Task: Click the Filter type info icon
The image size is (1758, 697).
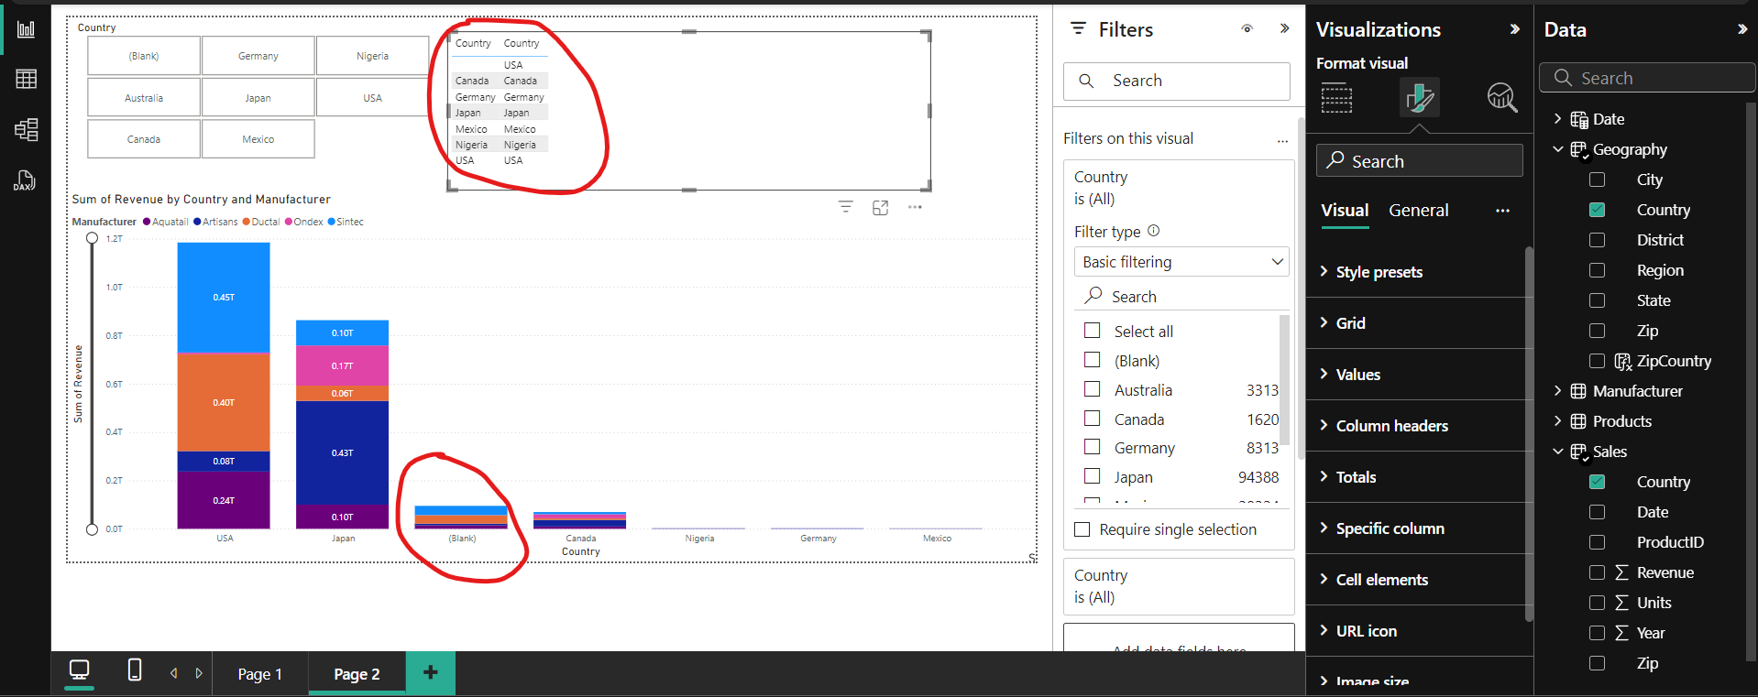Action: pyautogui.click(x=1154, y=231)
